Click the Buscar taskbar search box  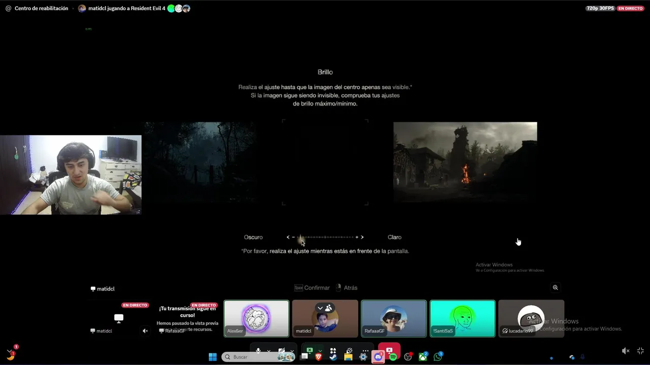coord(258,357)
